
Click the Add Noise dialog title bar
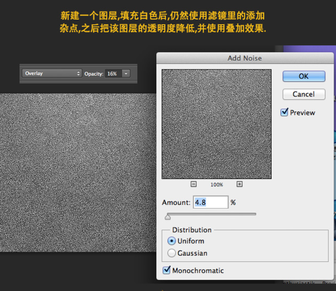pos(245,58)
